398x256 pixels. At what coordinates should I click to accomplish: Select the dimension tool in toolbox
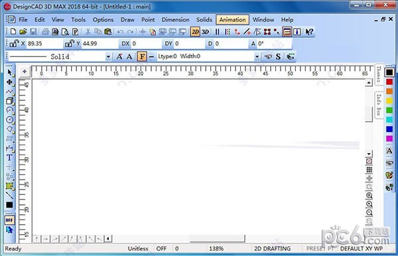pyautogui.click(x=10, y=148)
